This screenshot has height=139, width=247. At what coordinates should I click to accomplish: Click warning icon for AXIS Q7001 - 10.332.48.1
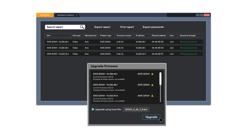coord(152,74)
